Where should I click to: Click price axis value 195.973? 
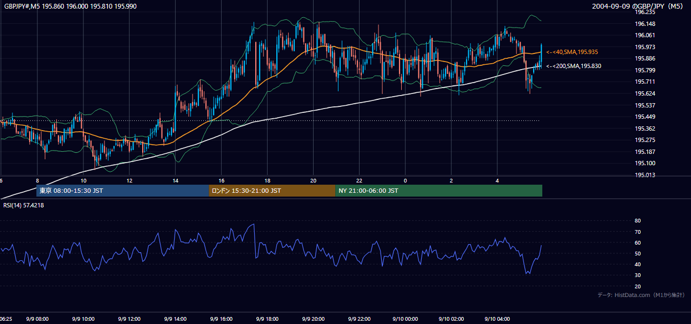(646, 47)
